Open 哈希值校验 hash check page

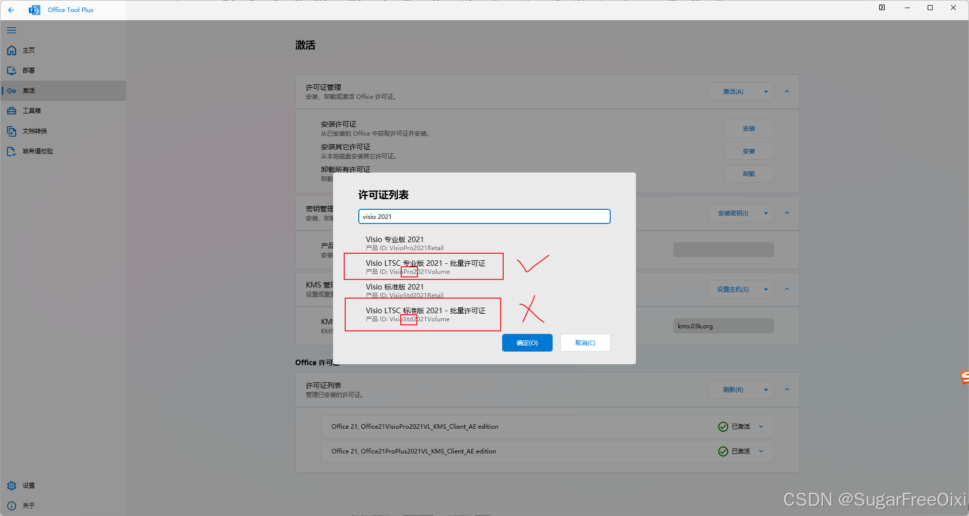[63, 151]
